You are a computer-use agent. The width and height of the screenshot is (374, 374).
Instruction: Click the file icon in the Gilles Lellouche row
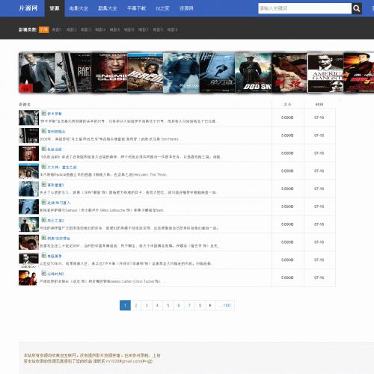coord(43,202)
